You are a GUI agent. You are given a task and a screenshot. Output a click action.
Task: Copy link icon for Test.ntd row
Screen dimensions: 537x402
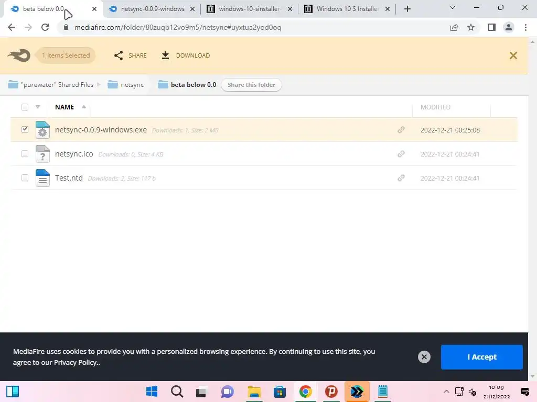click(401, 178)
